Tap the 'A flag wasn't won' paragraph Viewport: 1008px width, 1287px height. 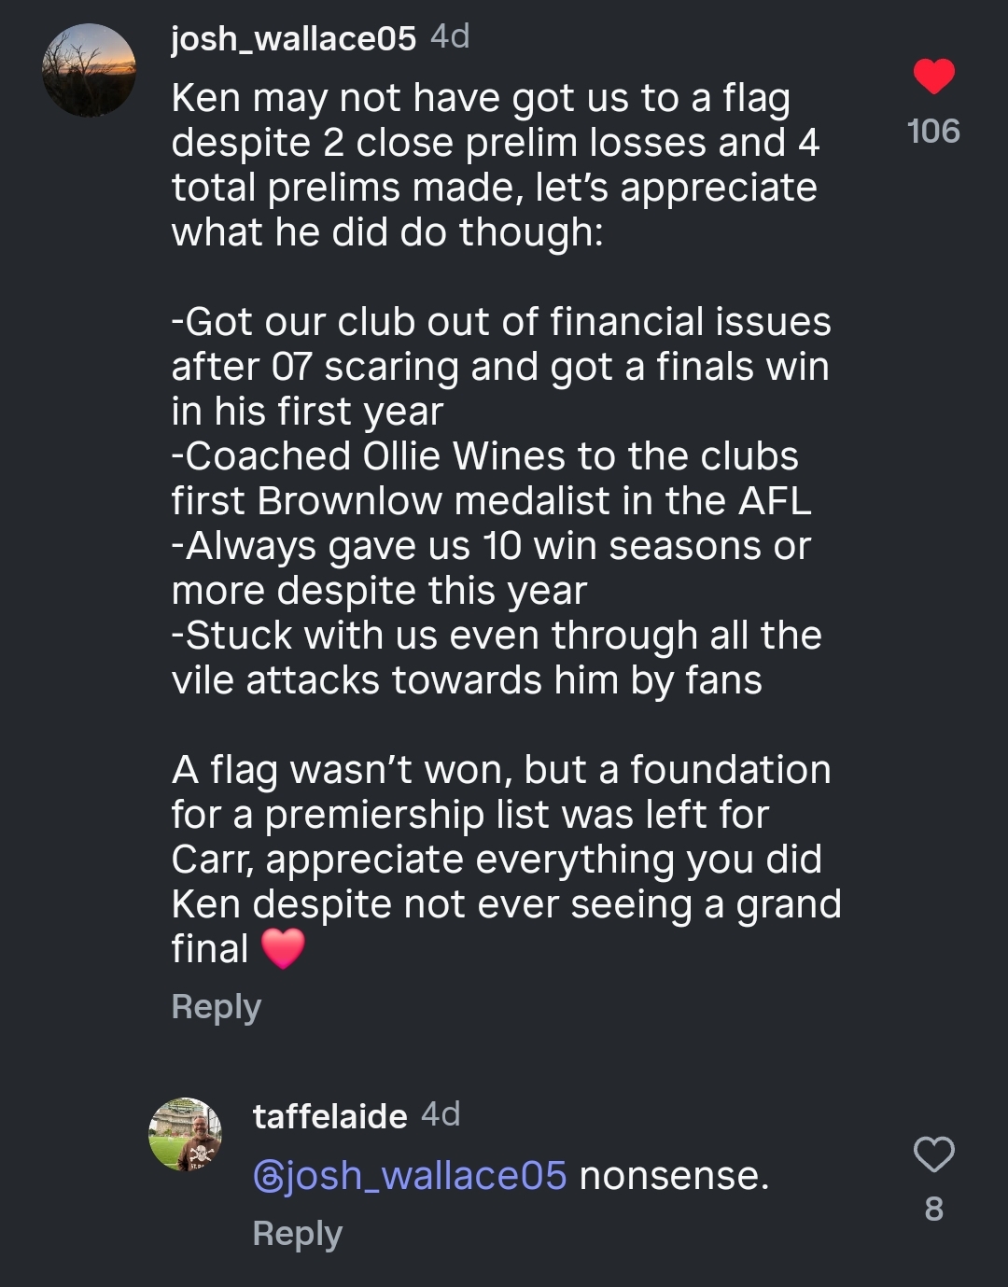pyautogui.click(x=506, y=860)
